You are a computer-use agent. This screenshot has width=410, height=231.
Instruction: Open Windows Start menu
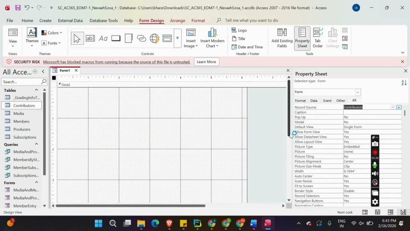point(99,223)
